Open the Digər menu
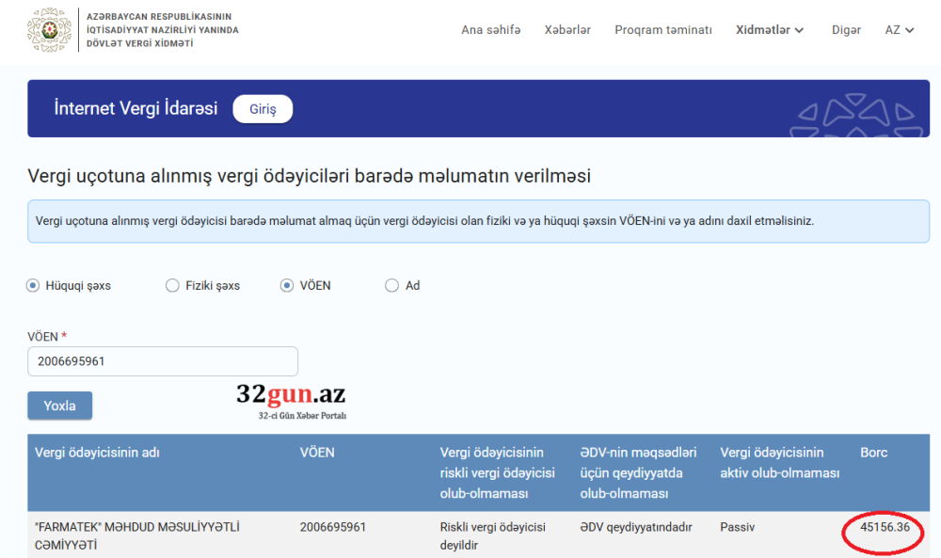 [846, 29]
